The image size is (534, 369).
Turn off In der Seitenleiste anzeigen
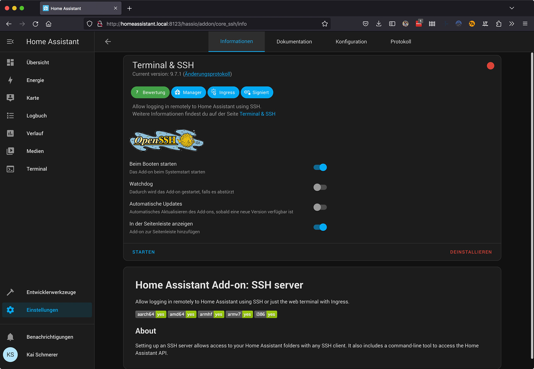(320, 227)
